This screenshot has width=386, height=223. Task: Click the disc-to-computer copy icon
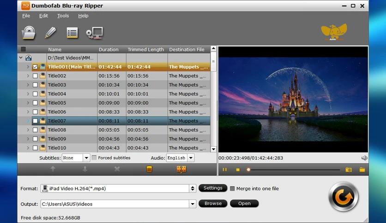point(94,33)
